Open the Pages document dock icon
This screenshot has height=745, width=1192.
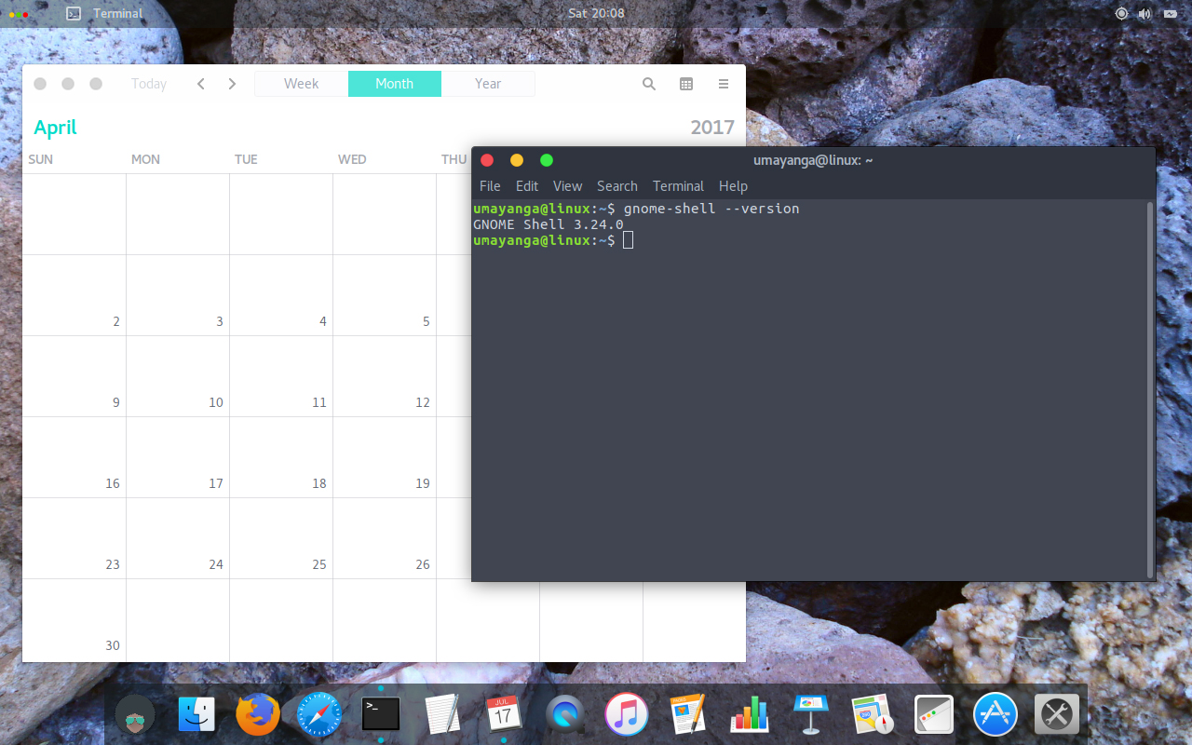click(x=687, y=715)
